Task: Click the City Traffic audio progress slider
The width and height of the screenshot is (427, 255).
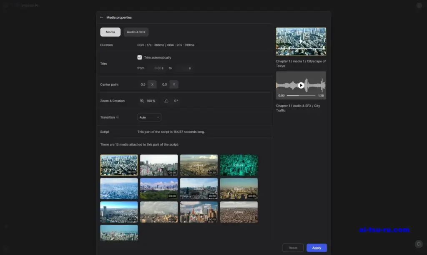Action: (x=301, y=96)
